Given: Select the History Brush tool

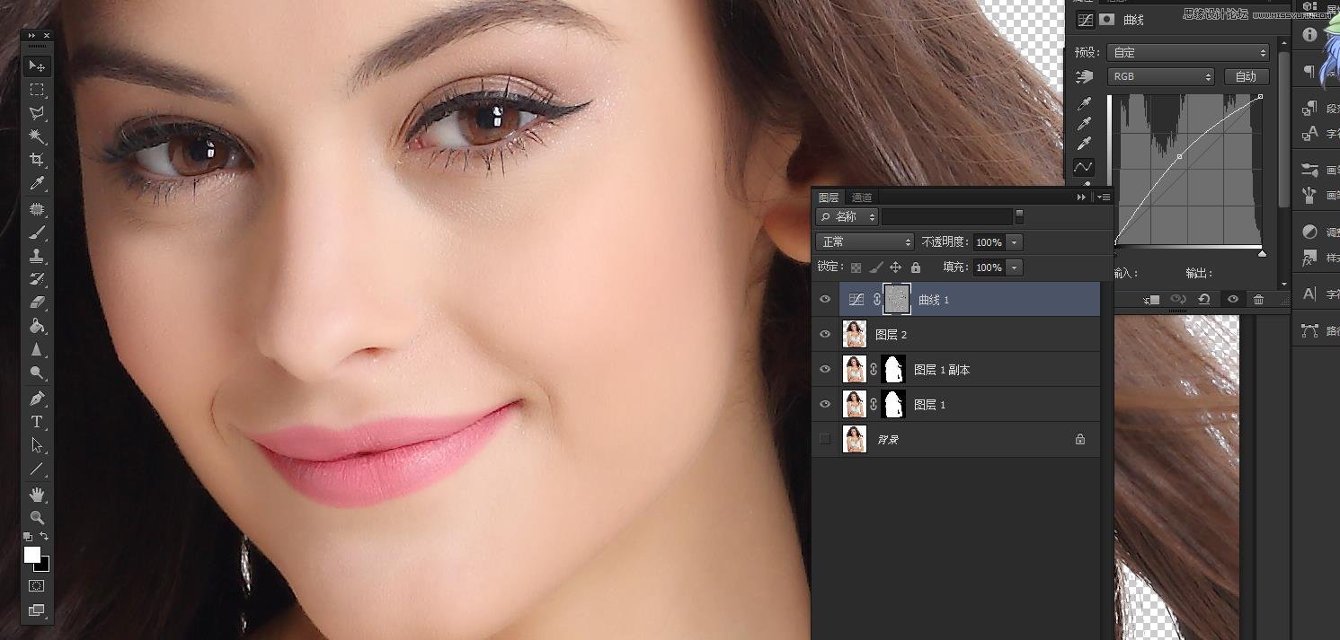Looking at the screenshot, I should (x=37, y=279).
